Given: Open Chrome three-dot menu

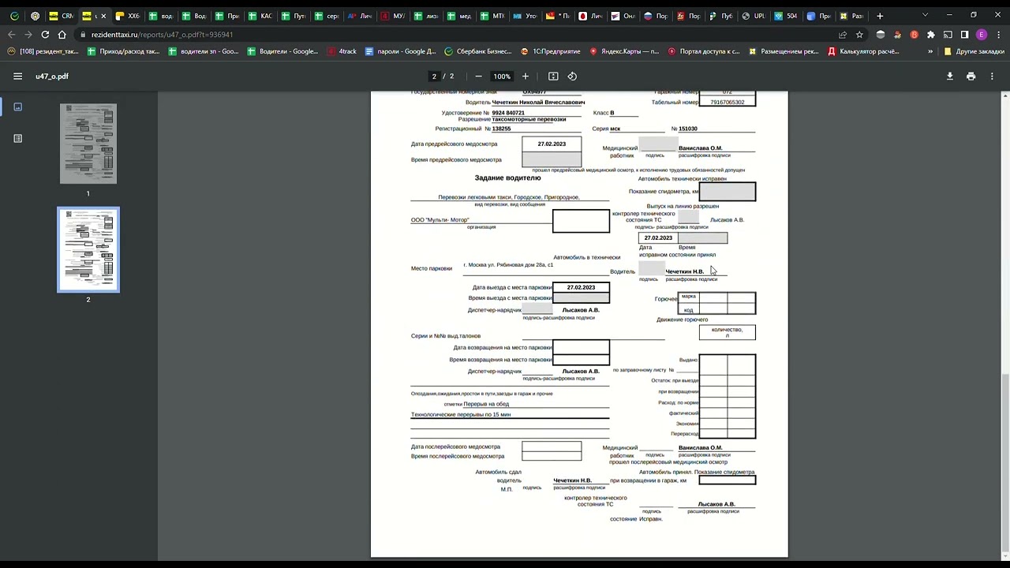Looking at the screenshot, I should [998, 35].
